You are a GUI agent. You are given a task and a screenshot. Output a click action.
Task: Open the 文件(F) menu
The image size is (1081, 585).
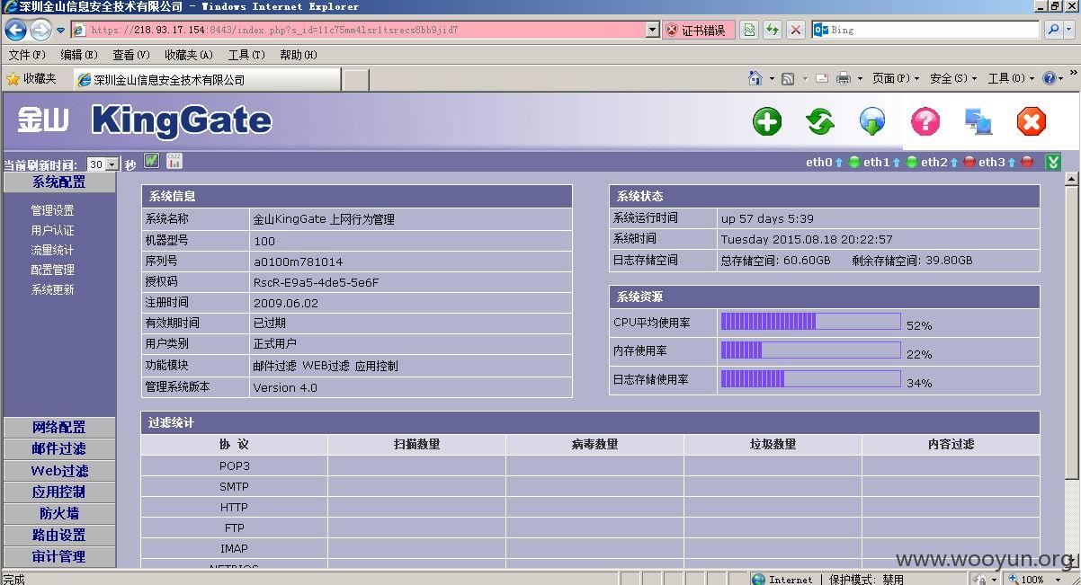coord(27,55)
